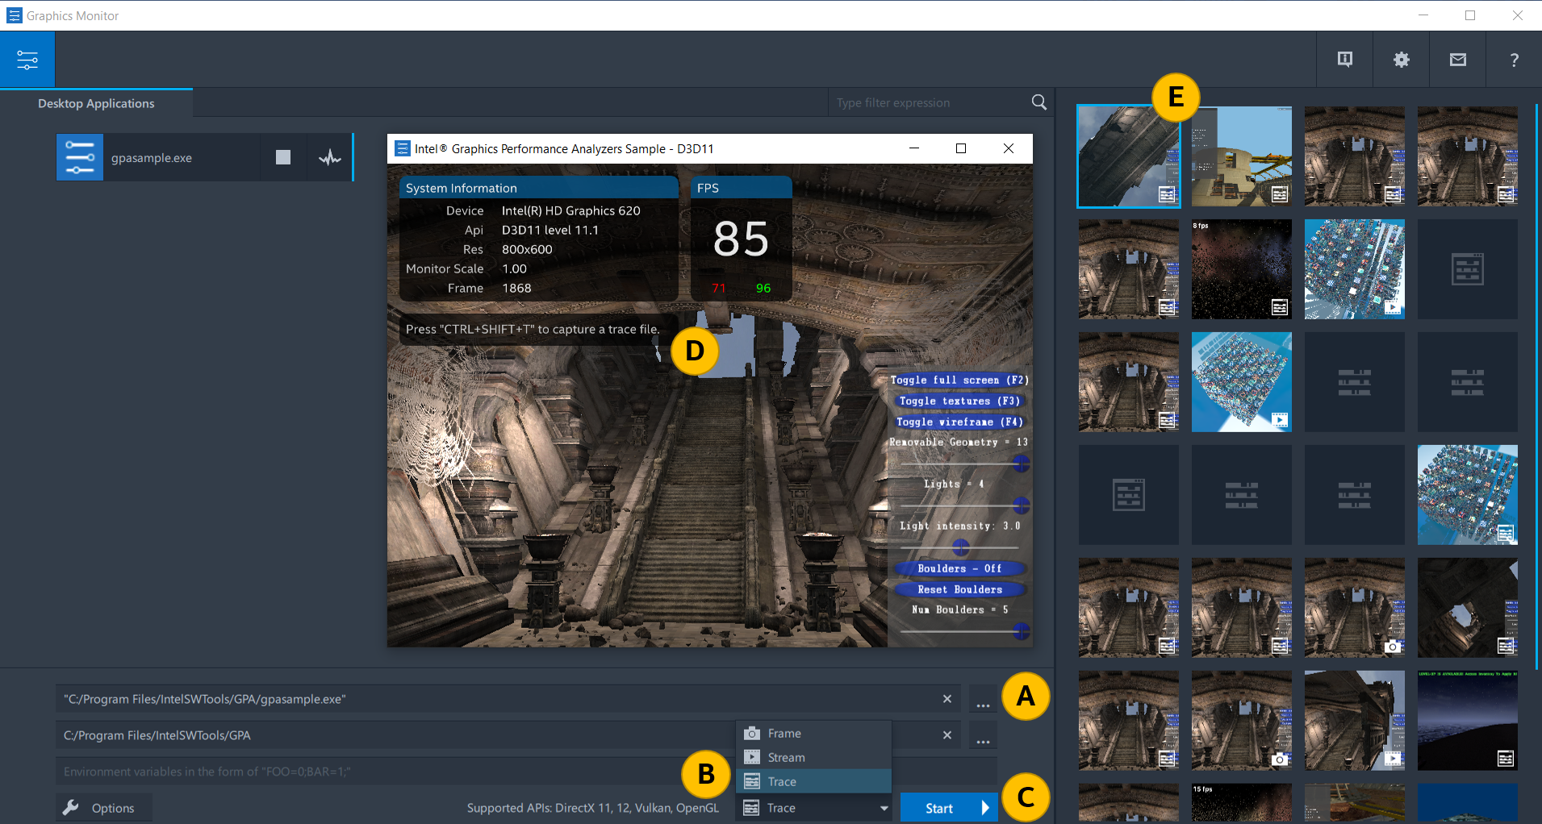Open the Options panel
Screen dimensions: 1542x824
[103, 808]
